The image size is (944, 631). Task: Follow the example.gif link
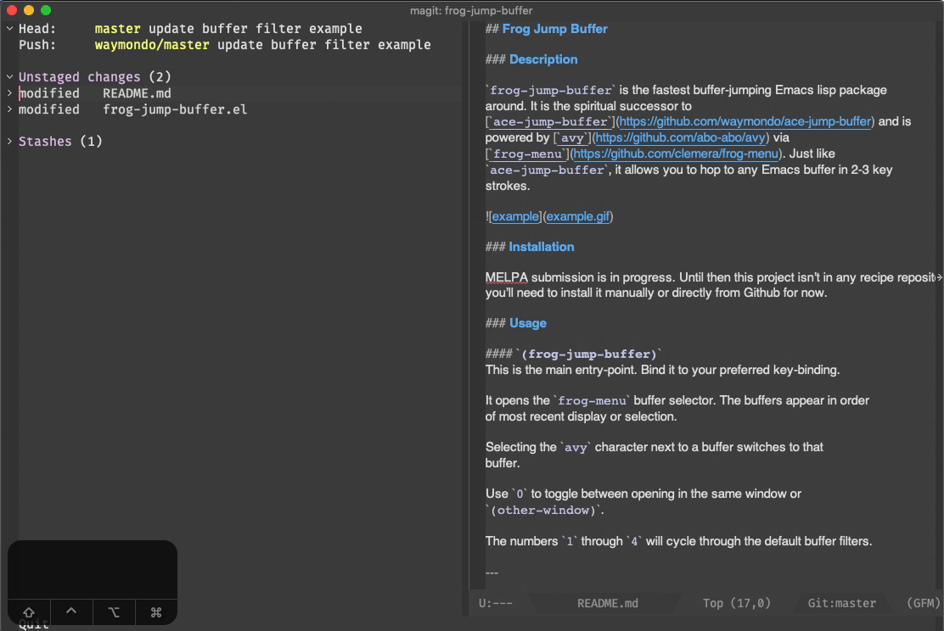coord(578,216)
